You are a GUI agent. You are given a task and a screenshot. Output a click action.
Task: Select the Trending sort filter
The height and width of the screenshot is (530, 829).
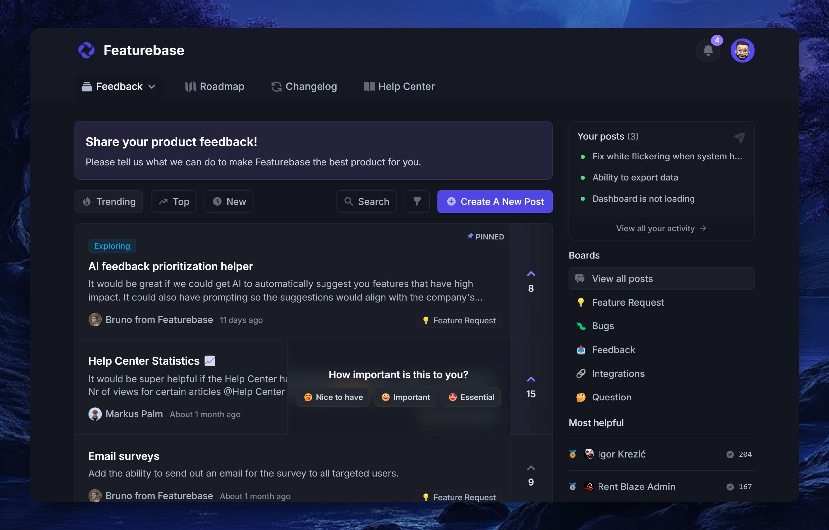click(109, 201)
